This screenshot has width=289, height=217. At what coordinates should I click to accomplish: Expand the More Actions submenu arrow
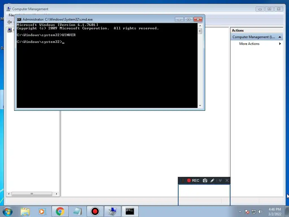point(280,44)
